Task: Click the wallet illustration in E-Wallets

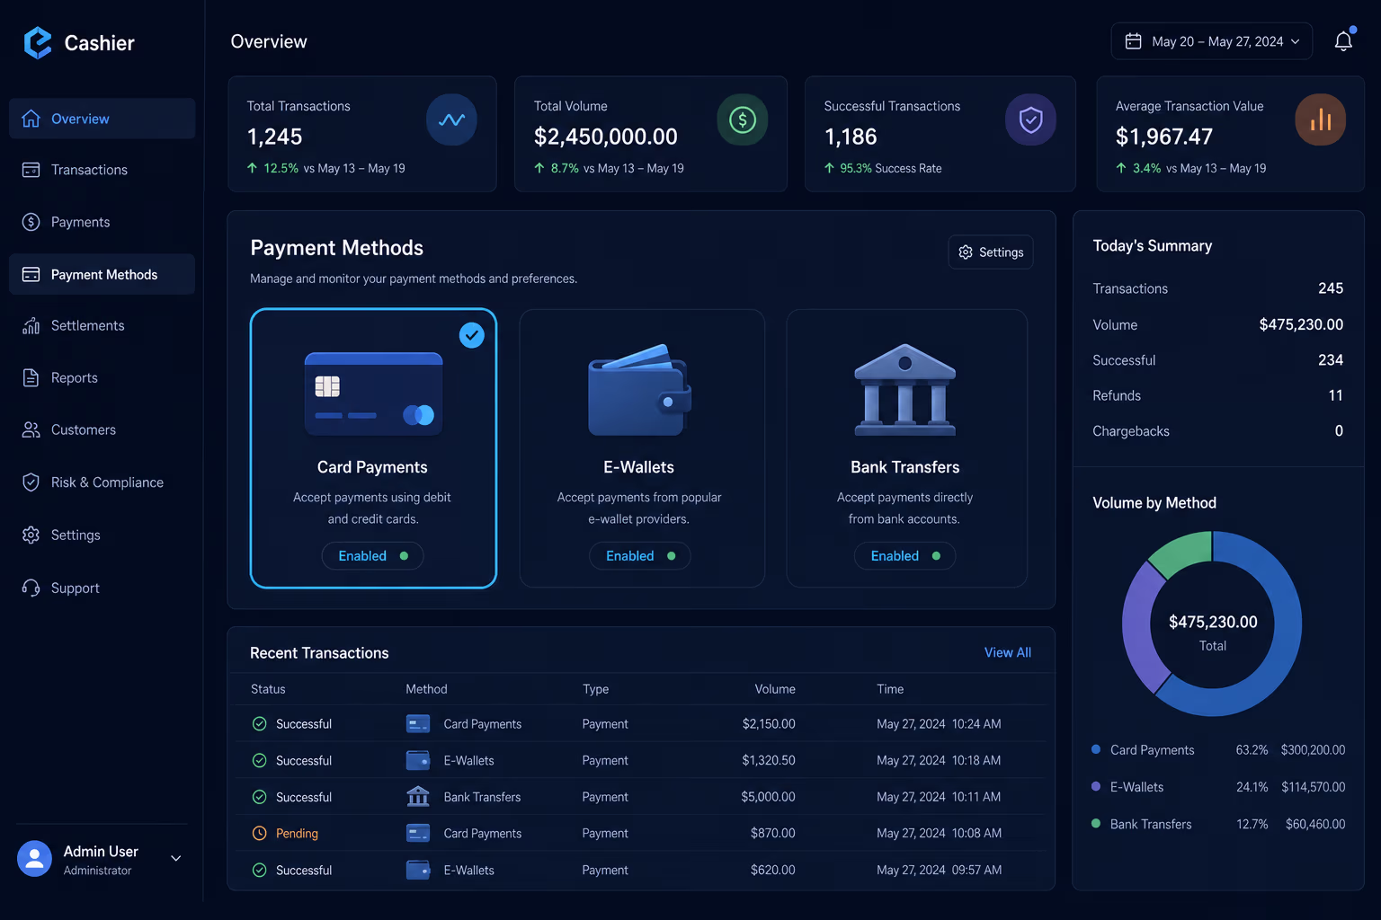Action: (x=640, y=390)
